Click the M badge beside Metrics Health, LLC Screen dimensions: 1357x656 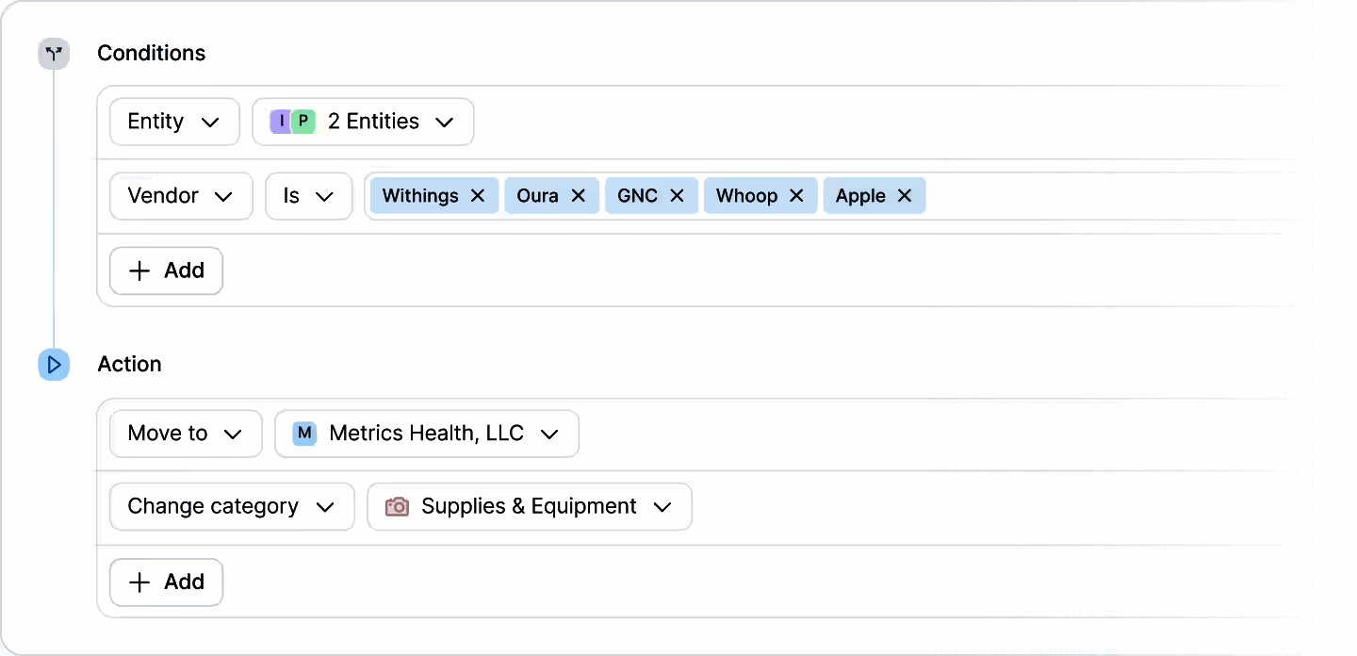pyautogui.click(x=303, y=434)
